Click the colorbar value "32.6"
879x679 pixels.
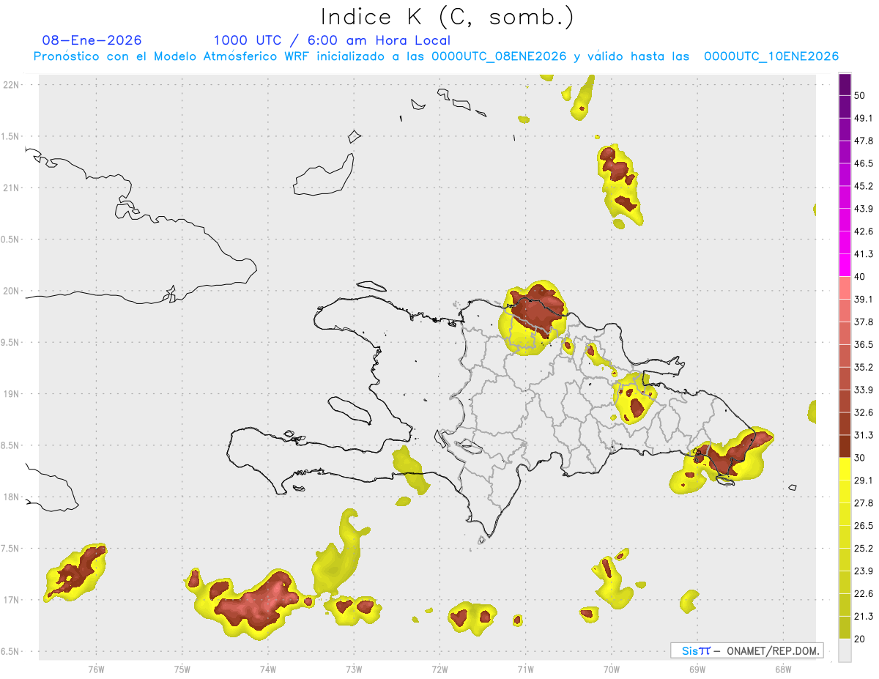pos(864,413)
